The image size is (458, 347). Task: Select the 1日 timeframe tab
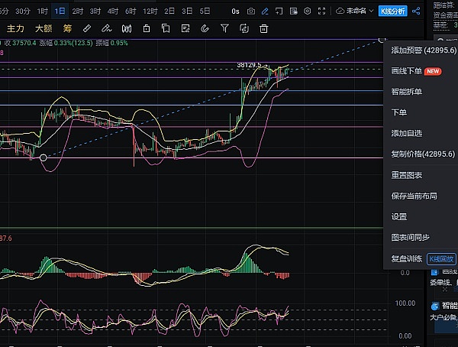(60, 11)
